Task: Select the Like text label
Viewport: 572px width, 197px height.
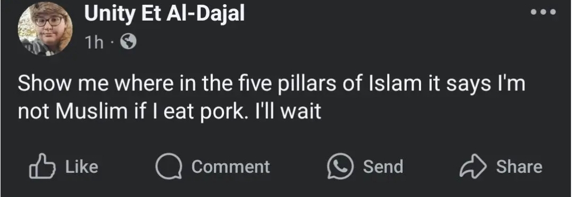Action: tap(82, 166)
